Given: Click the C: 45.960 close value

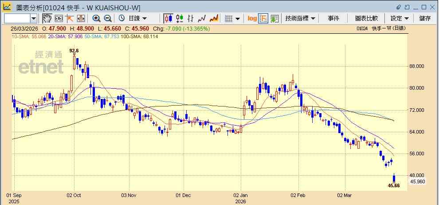Looking at the screenshot, I should pos(137,28).
